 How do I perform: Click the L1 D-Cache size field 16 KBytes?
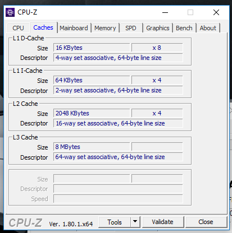click(x=92, y=48)
